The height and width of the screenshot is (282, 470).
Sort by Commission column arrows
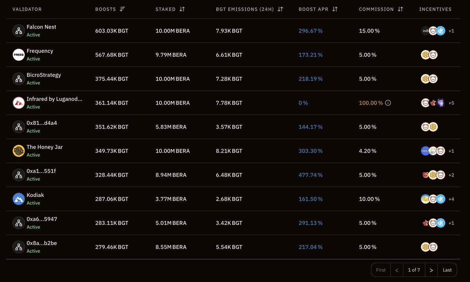[400, 9]
